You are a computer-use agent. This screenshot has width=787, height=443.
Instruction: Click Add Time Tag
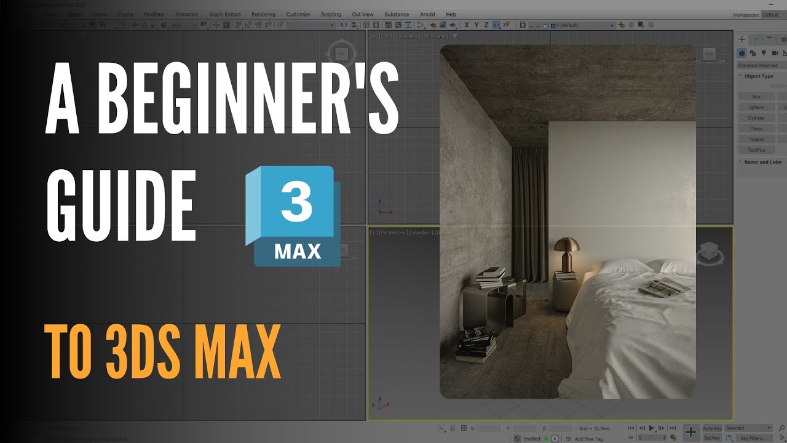click(588, 439)
